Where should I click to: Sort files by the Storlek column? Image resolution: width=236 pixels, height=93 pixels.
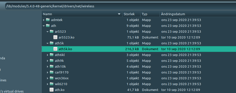click(x=131, y=14)
